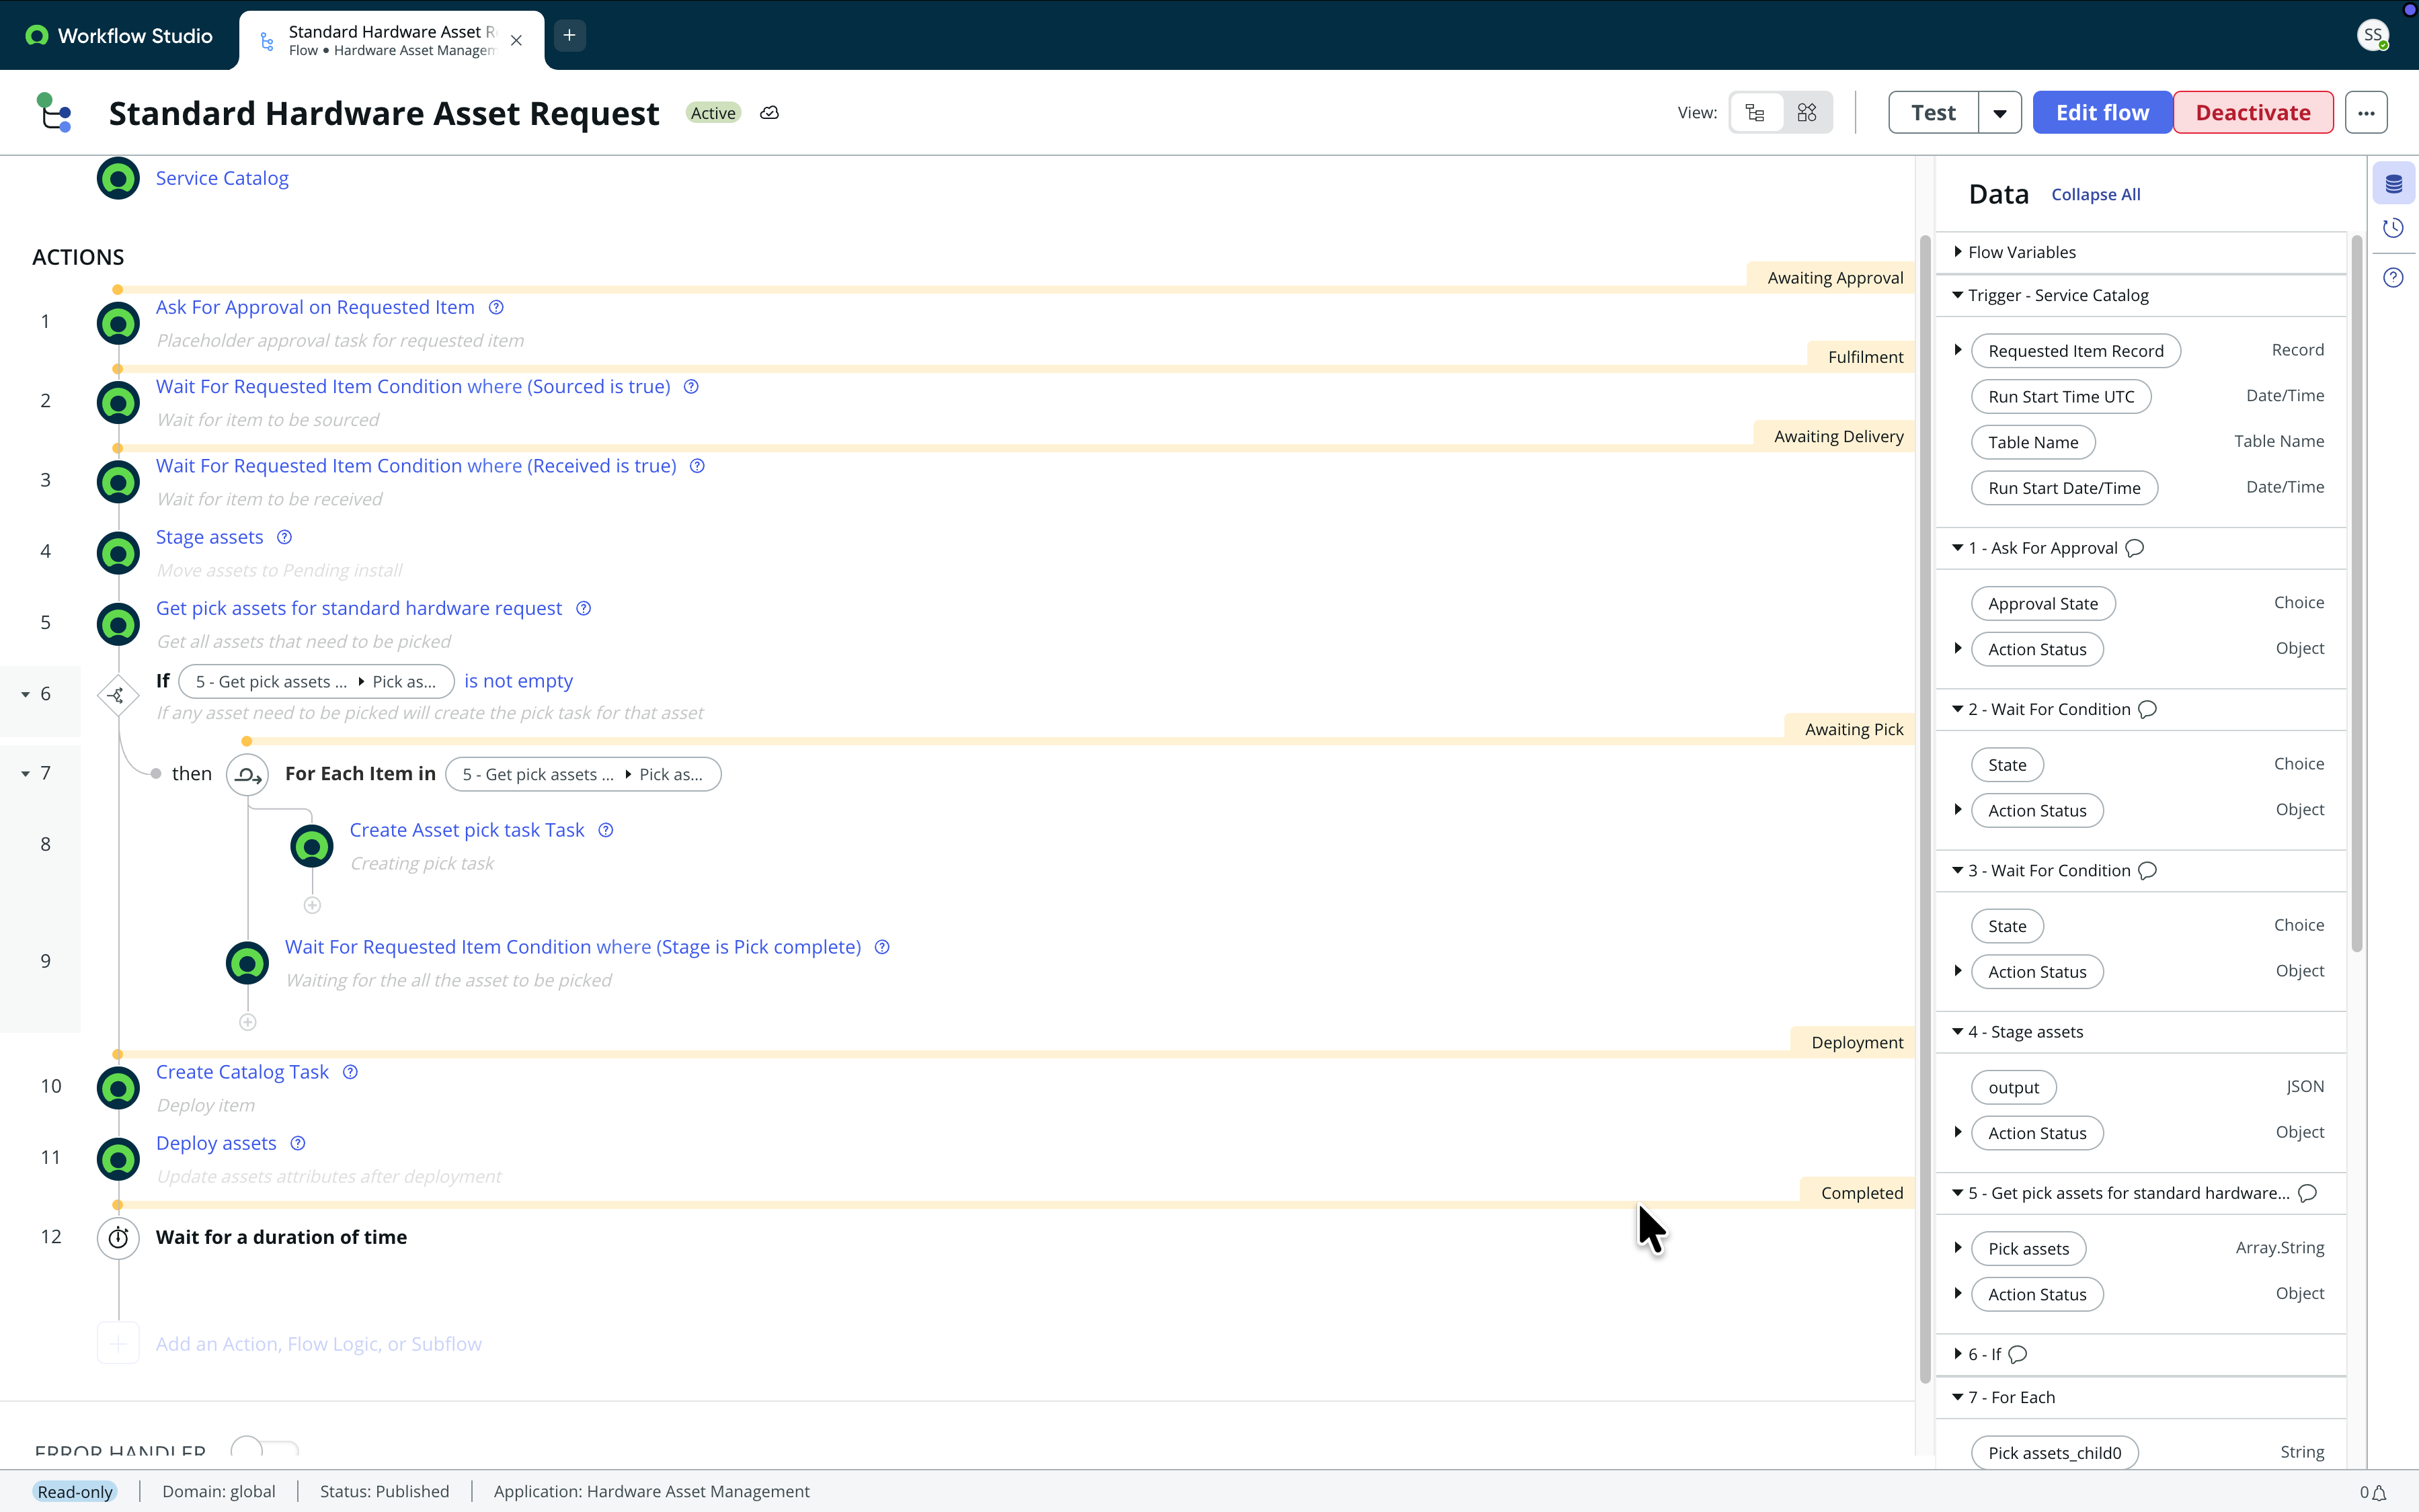Click Add an Action, Flow Logic, or Subflow
The image size is (2419, 1512).
tap(318, 1344)
